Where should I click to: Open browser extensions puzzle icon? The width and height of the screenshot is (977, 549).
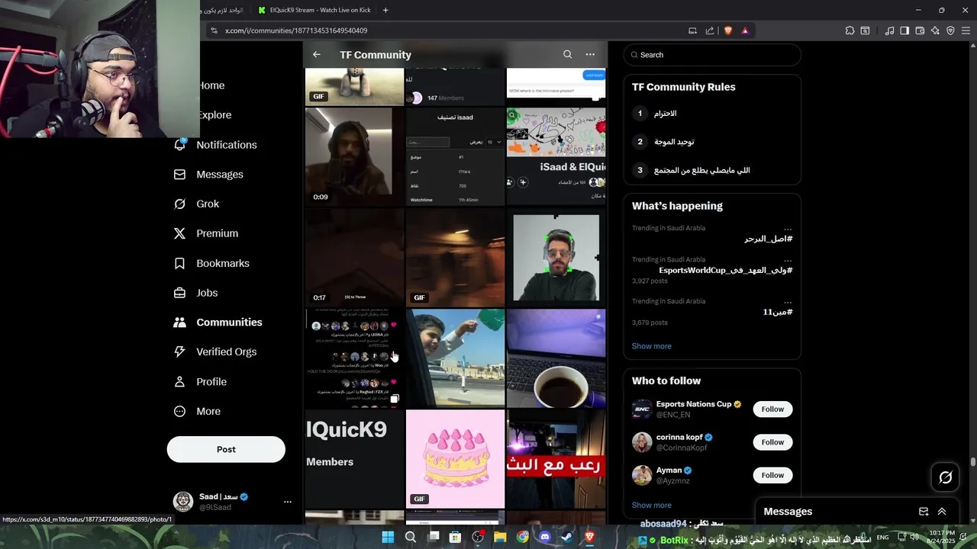pyautogui.click(x=850, y=30)
